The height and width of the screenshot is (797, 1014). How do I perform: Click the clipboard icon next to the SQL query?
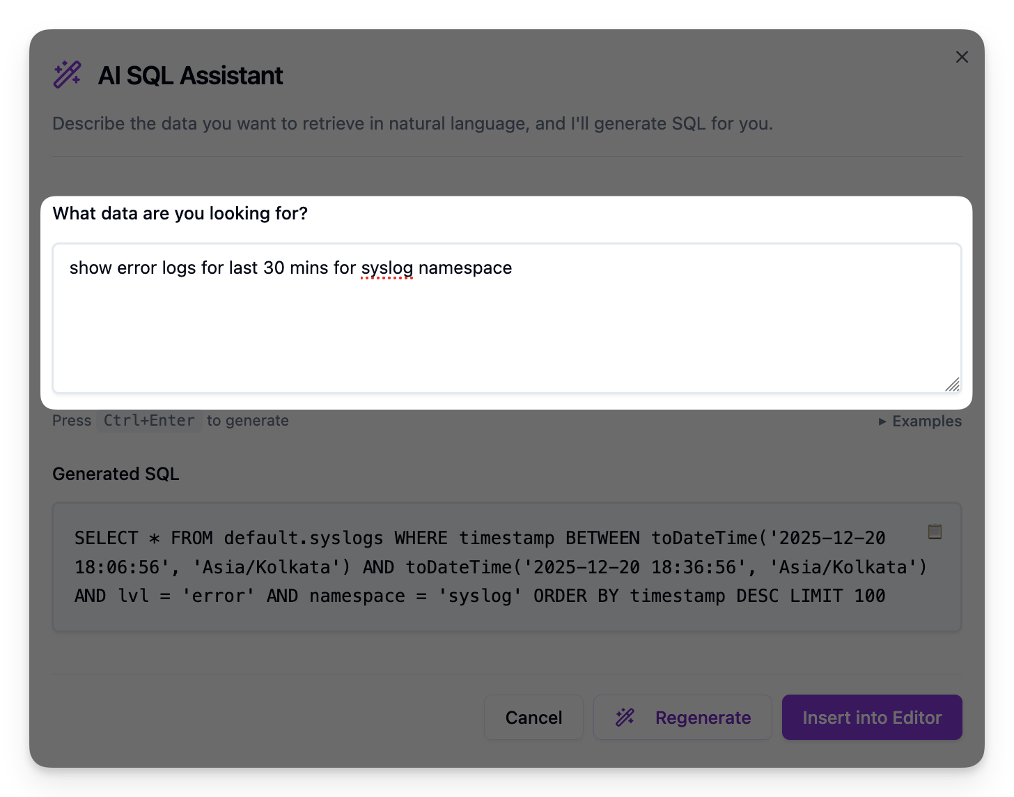point(935,532)
